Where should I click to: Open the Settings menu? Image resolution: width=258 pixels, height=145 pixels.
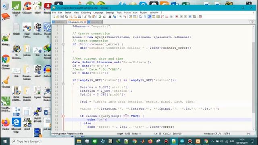(x=110, y=12)
